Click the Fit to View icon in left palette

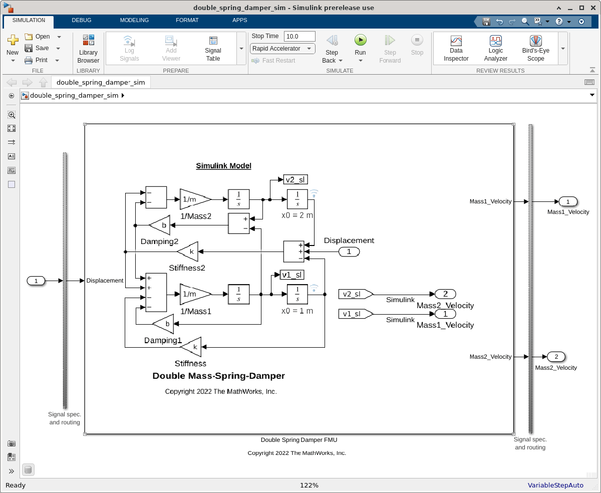[x=12, y=128]
